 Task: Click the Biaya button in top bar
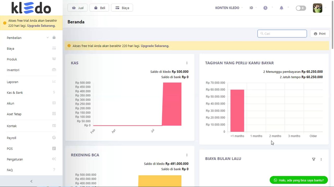(122, 8)
